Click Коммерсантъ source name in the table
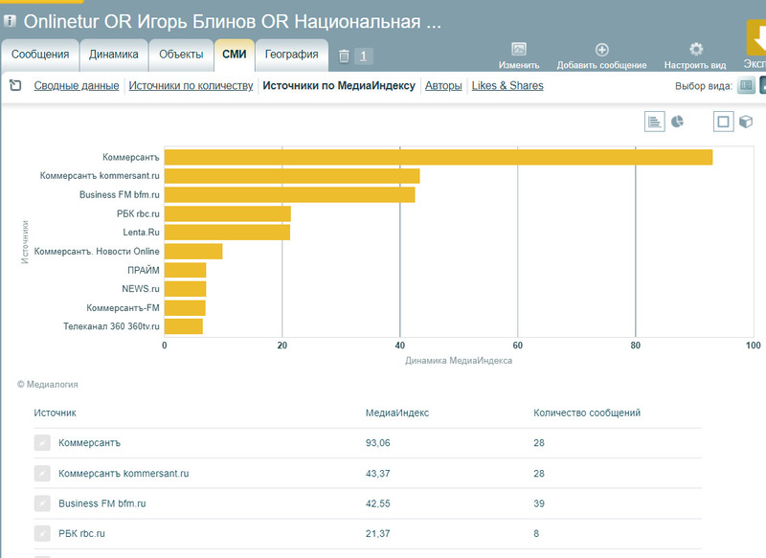This screenshot has height=558, width=766. pyautogui.click(x=89, y=443)
